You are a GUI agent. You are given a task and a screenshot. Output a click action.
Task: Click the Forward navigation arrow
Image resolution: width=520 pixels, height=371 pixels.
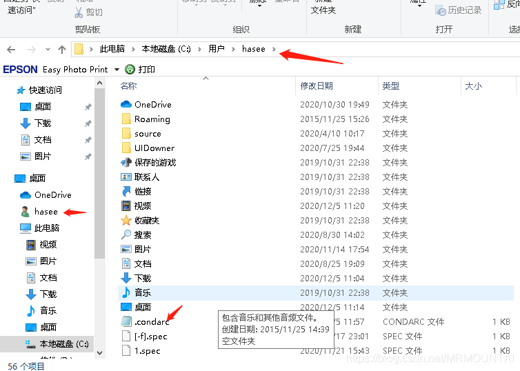[x=32, y=50]
